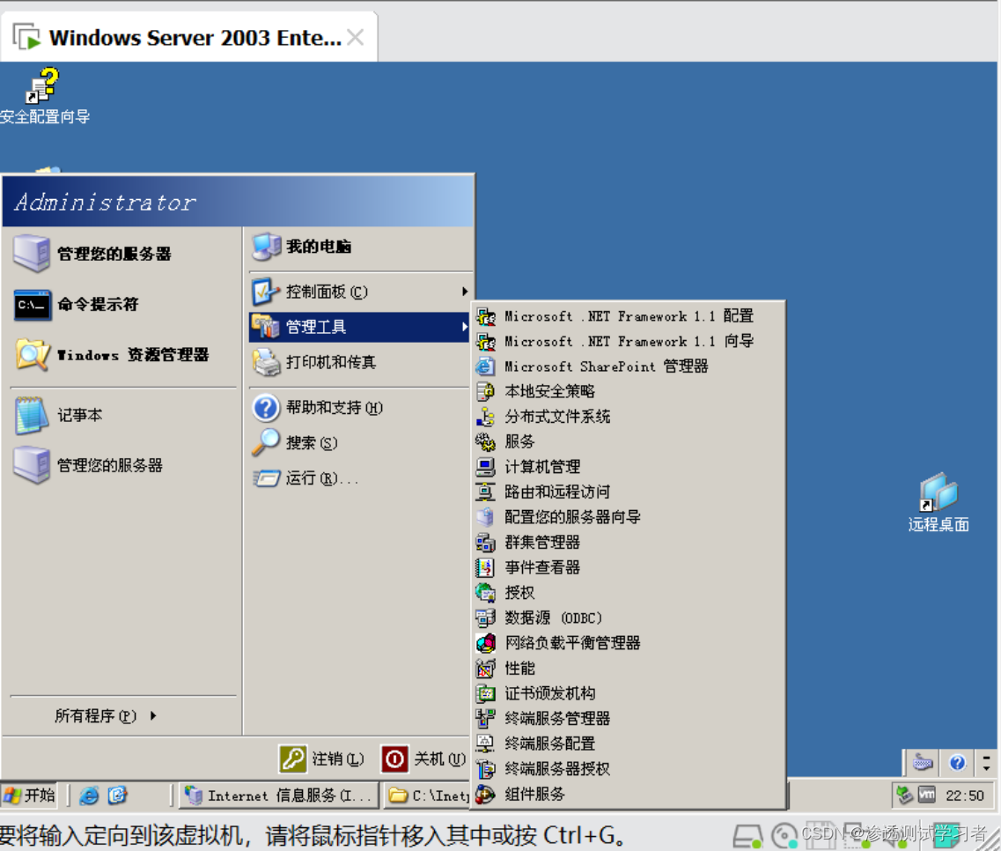
Task: Open 性能 monitor tool
Action: [629, 669]
